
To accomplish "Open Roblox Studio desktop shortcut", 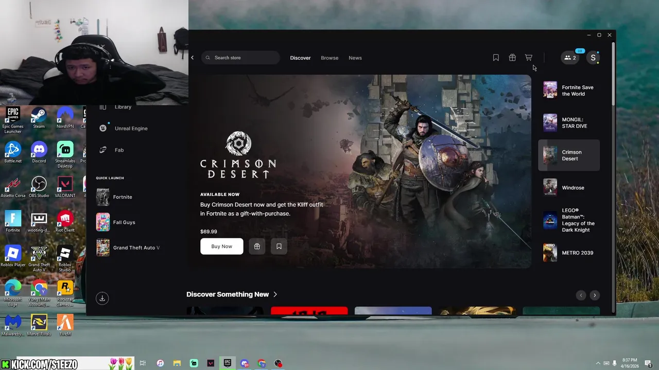I will (x=65, y=258).
